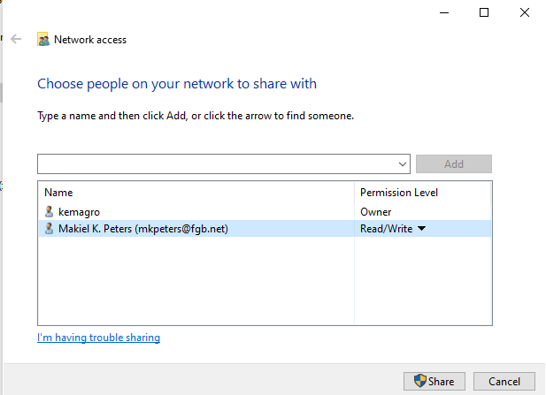Click the Network access title icon
This screenshot has width=546, height=395.
pyautogui.click(x=42, y=40)
